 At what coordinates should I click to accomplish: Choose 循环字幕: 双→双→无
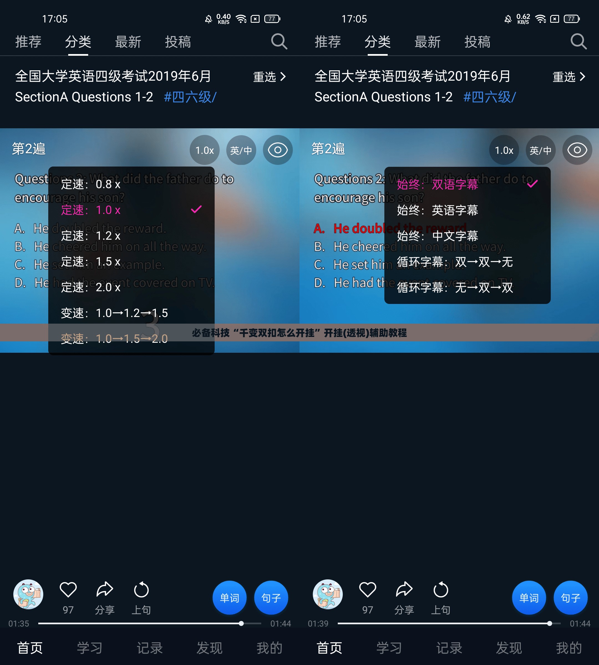[467, 262]
